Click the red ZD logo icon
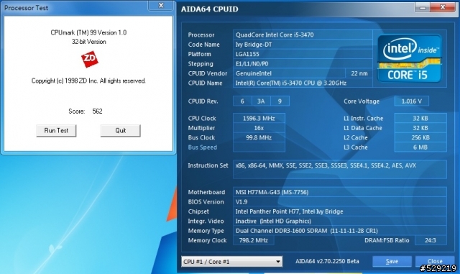The image size is (460, 274). tap(89, 59)
